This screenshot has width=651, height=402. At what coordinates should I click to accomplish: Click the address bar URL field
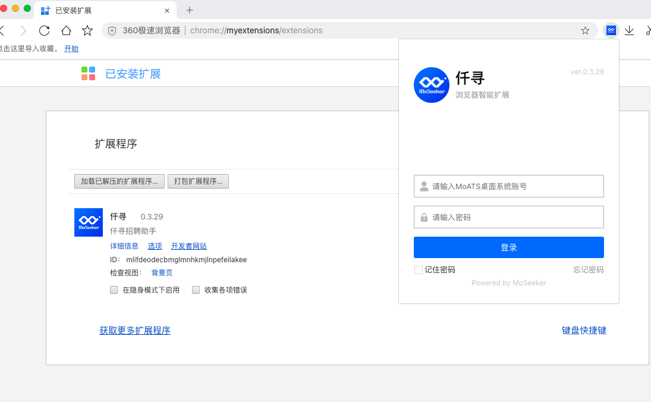(x=349, y=31)
